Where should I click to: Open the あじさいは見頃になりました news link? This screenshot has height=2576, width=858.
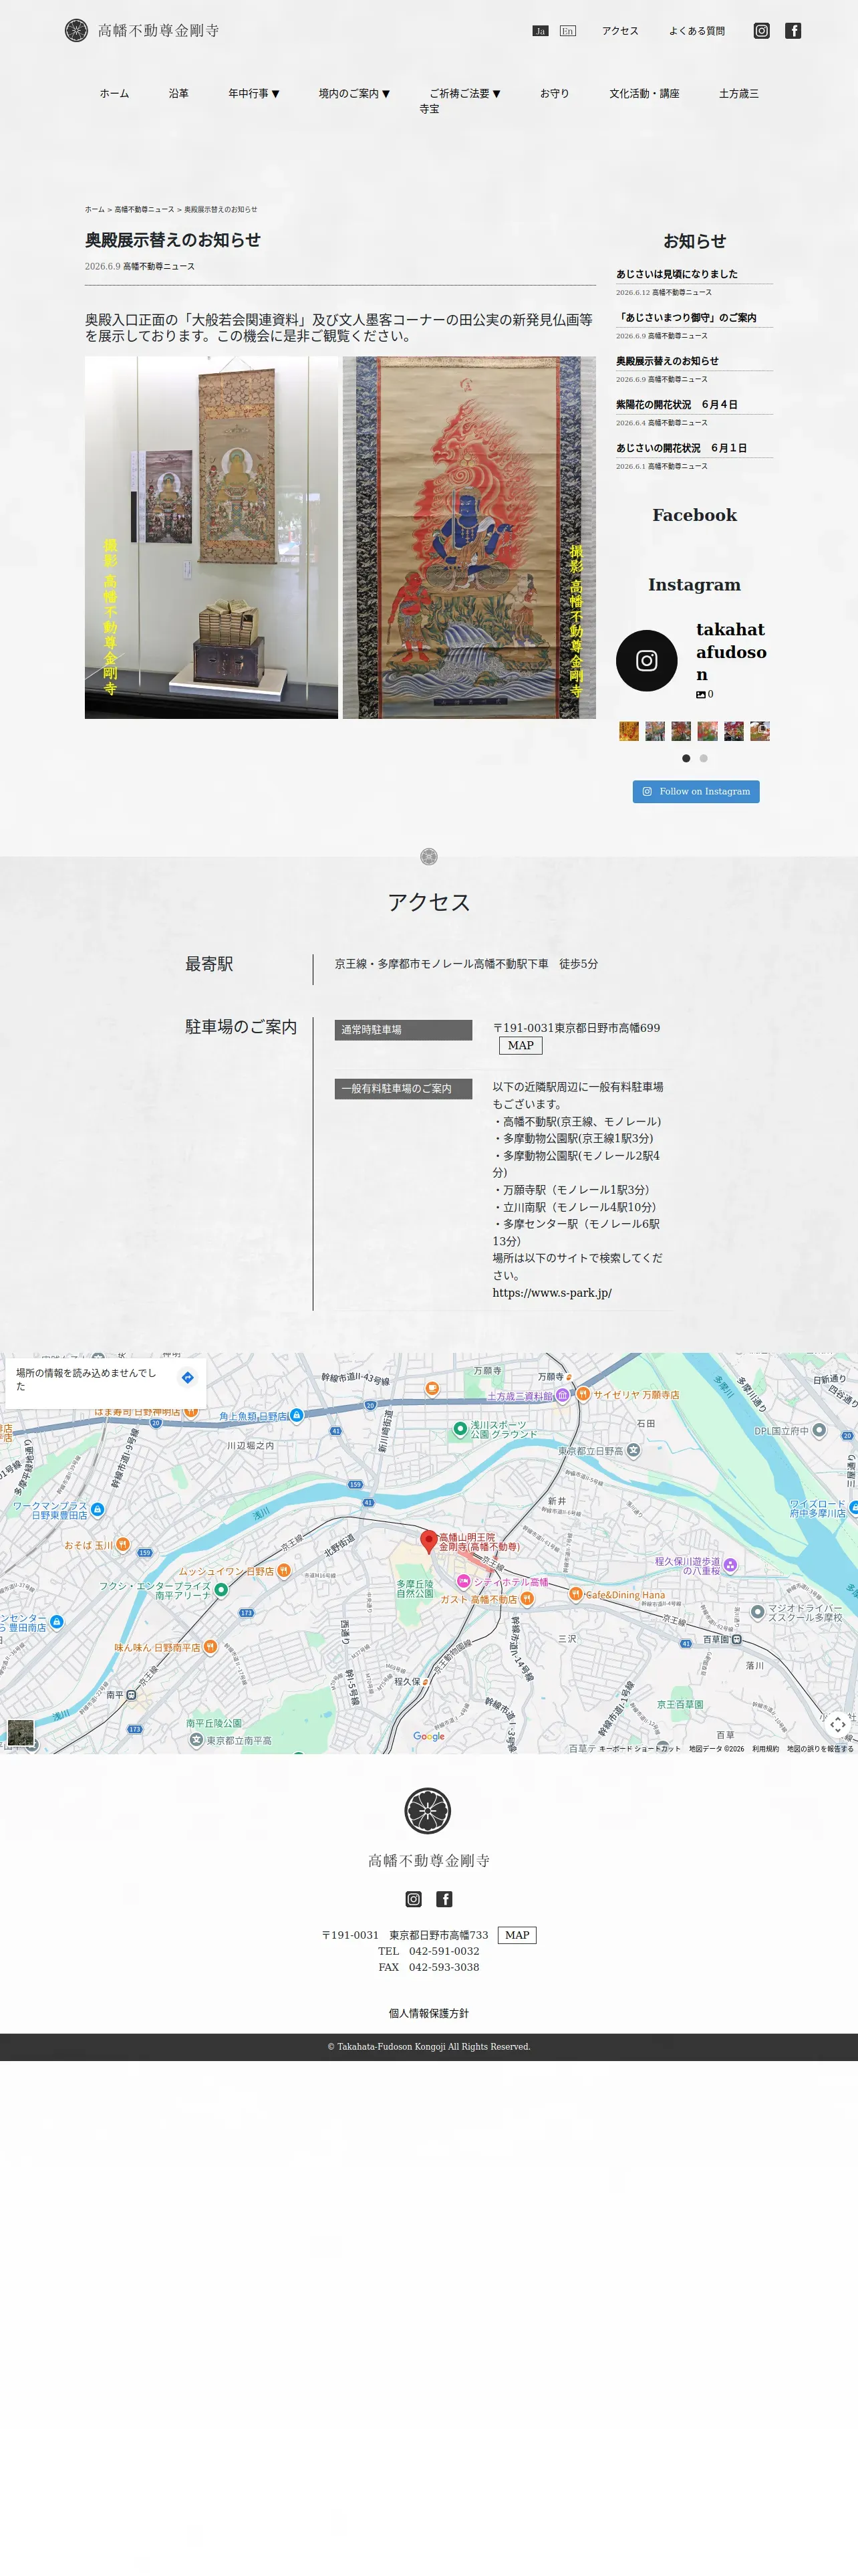coord(677,274)
